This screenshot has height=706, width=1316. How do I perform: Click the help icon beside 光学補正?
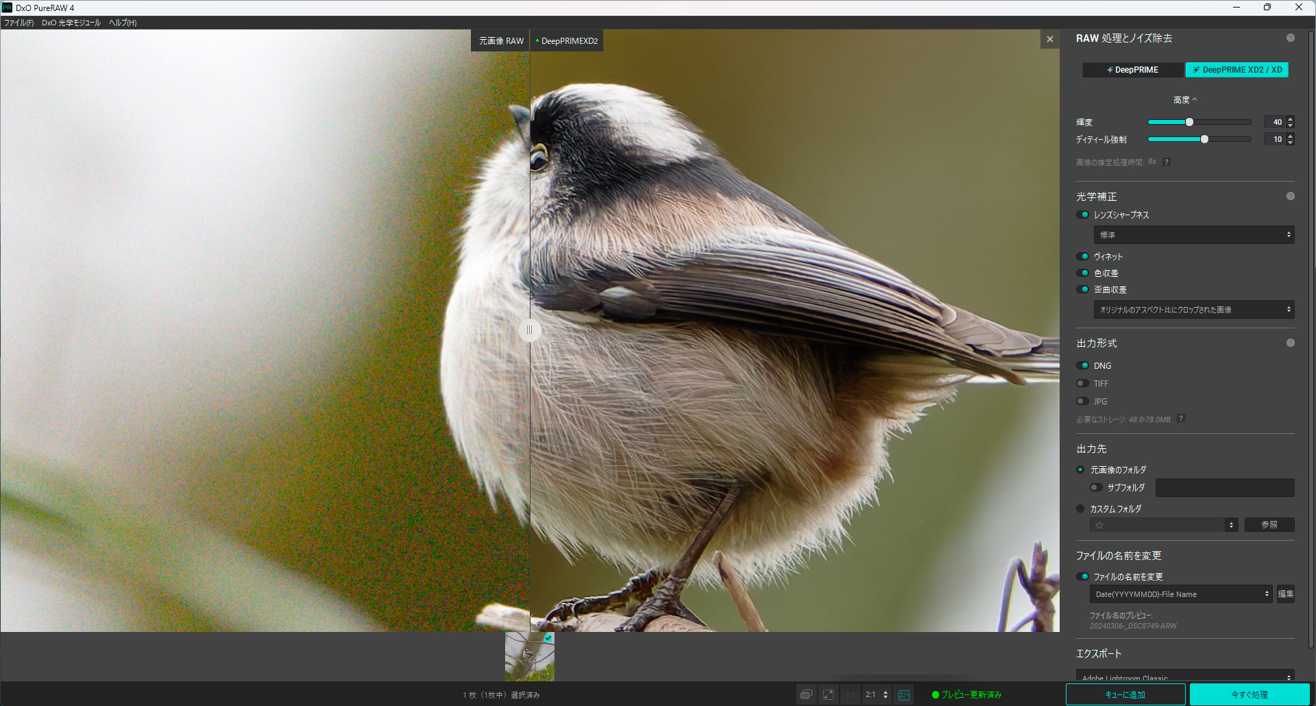[x=1290, y=197]
